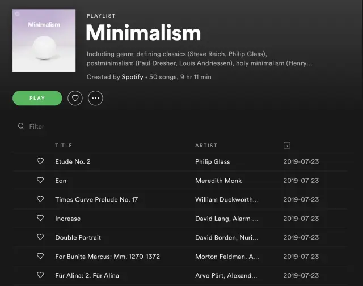
Task: Like the song Eon
Action: coord(40,180)
